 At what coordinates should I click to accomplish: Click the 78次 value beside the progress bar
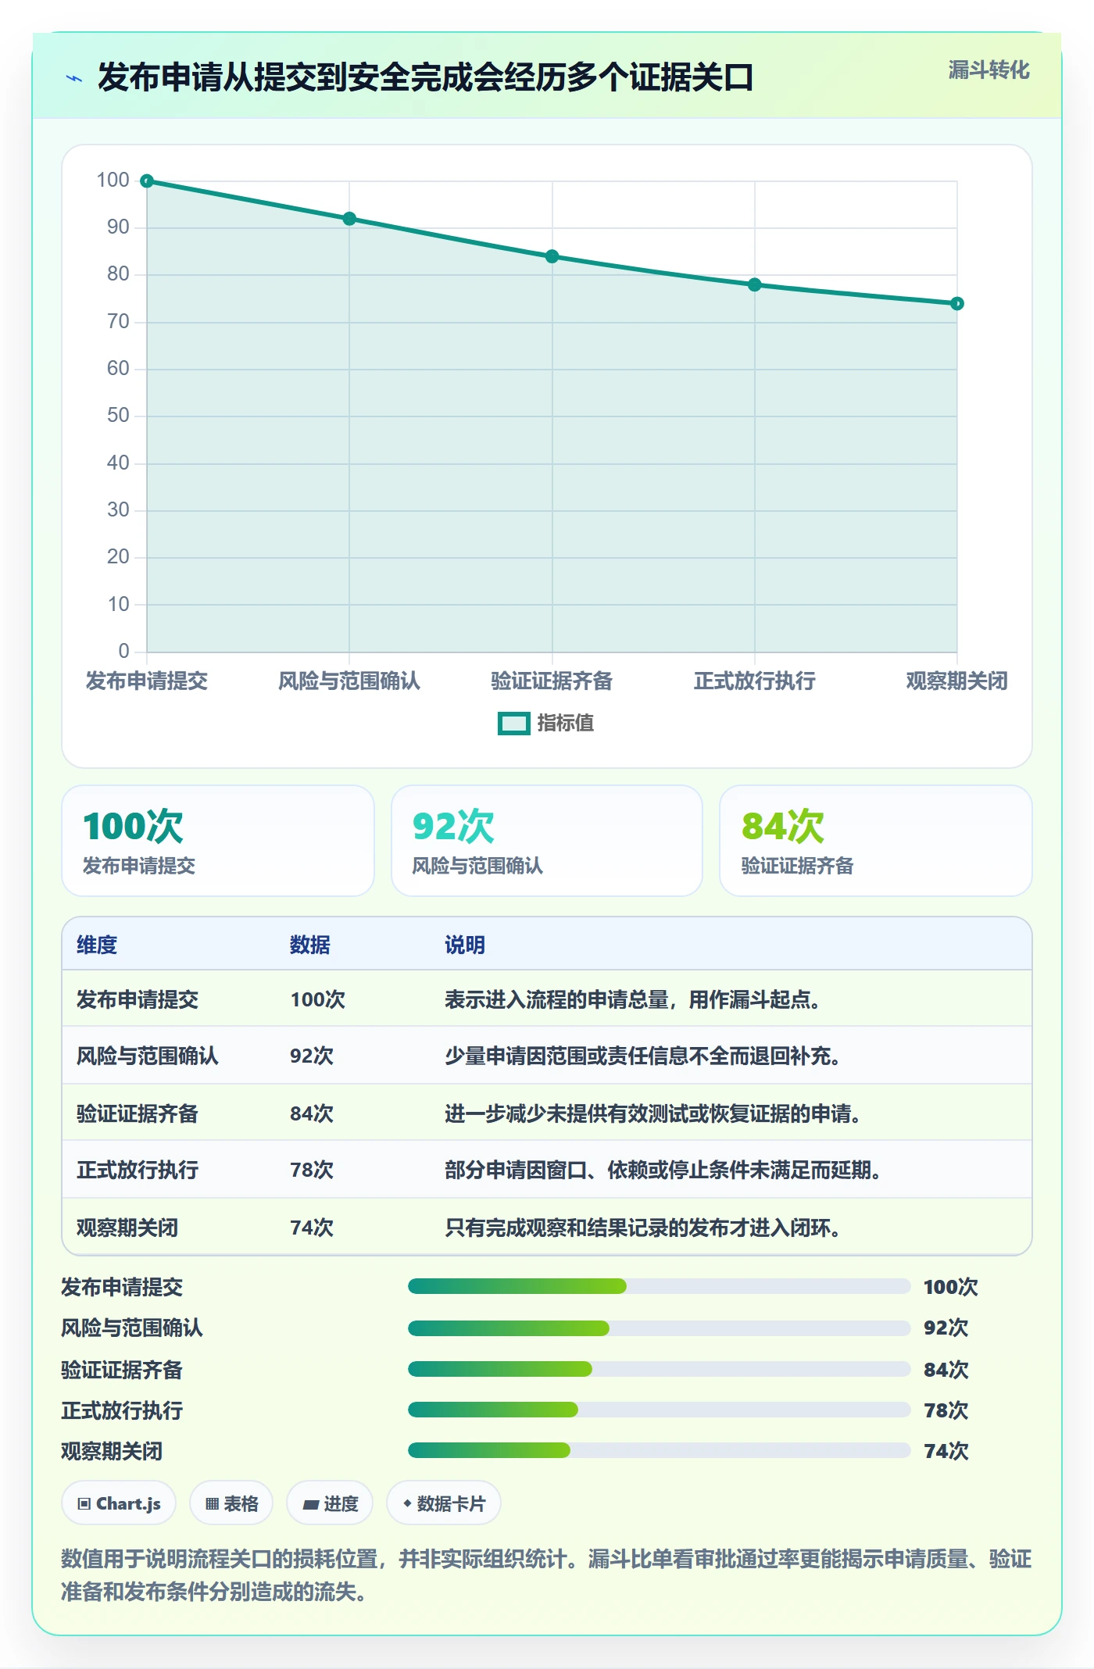coord(946,1410)
